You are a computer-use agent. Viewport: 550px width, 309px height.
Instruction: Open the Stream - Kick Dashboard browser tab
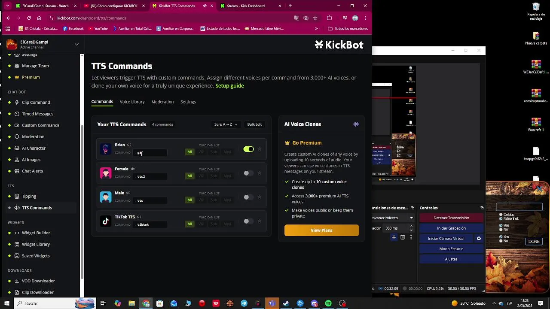pyautogui.click(x=251, y=6)
